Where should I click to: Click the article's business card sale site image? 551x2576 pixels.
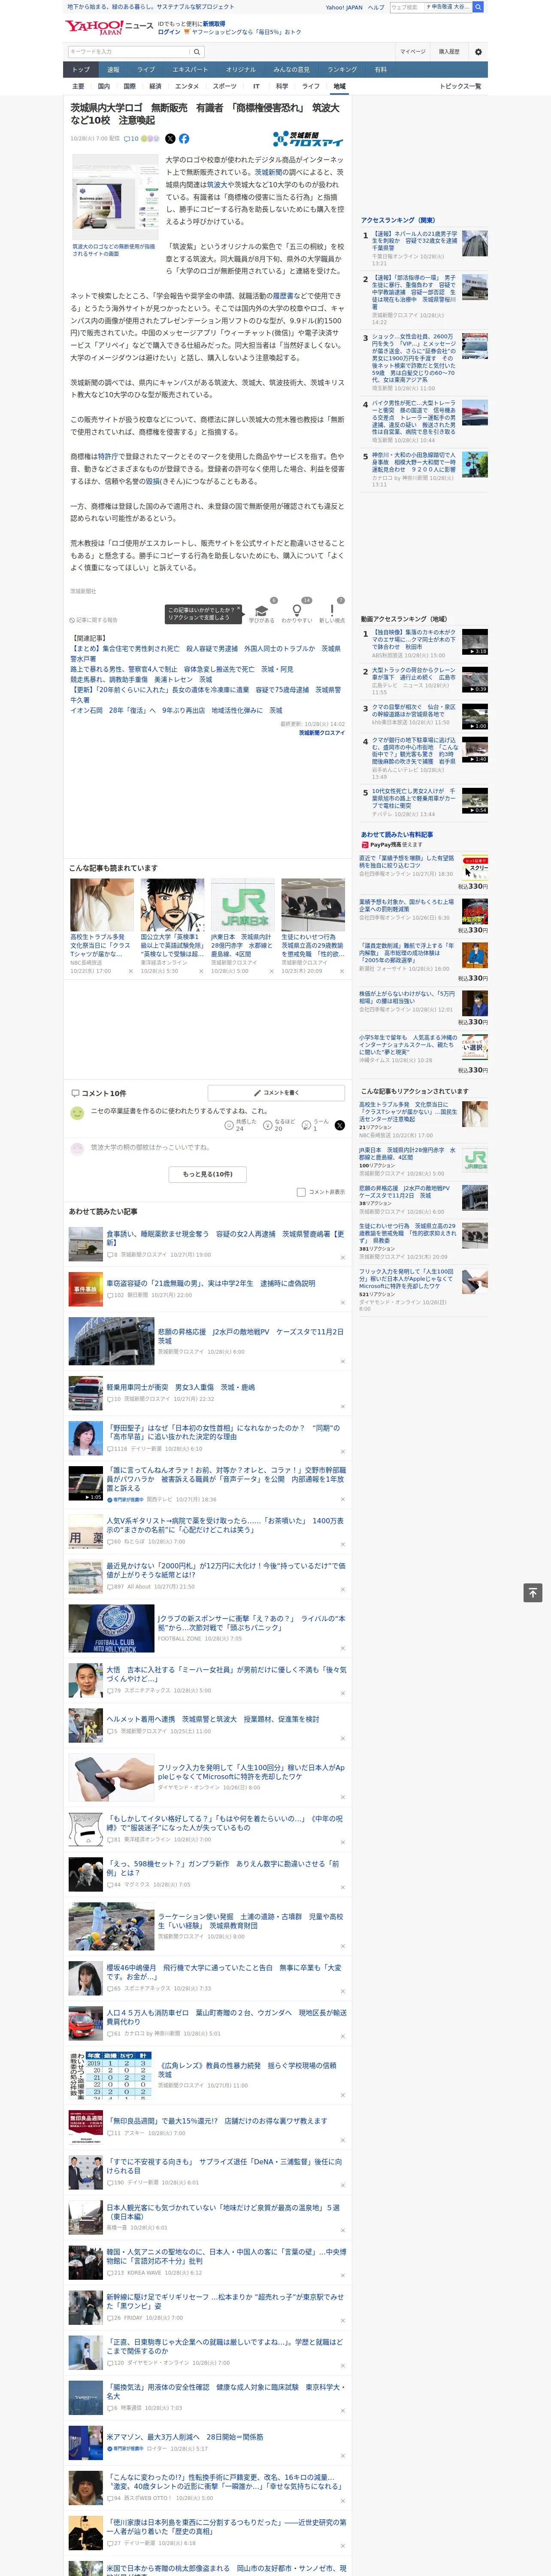coord(115,198)
